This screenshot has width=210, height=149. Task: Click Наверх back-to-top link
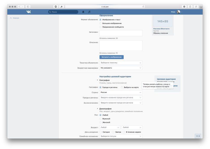pos(15,18)
